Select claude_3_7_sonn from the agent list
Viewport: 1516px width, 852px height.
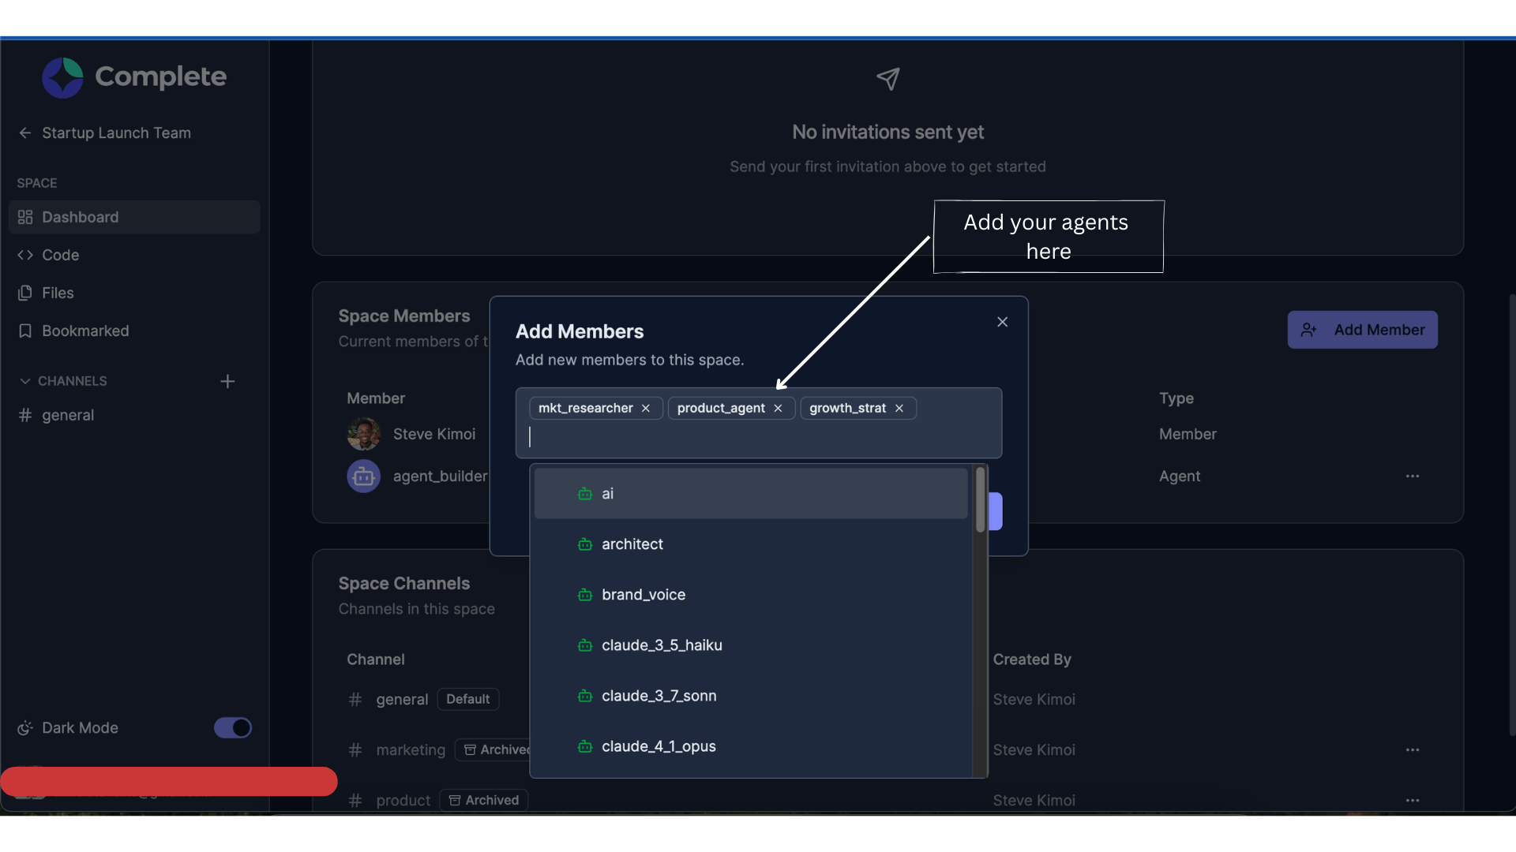659,695
